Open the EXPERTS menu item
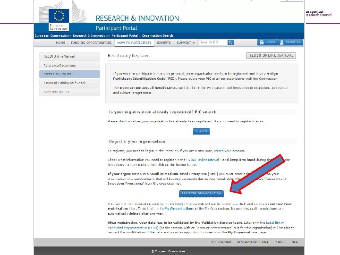This screenshot has height=255, width=340. 164,42
